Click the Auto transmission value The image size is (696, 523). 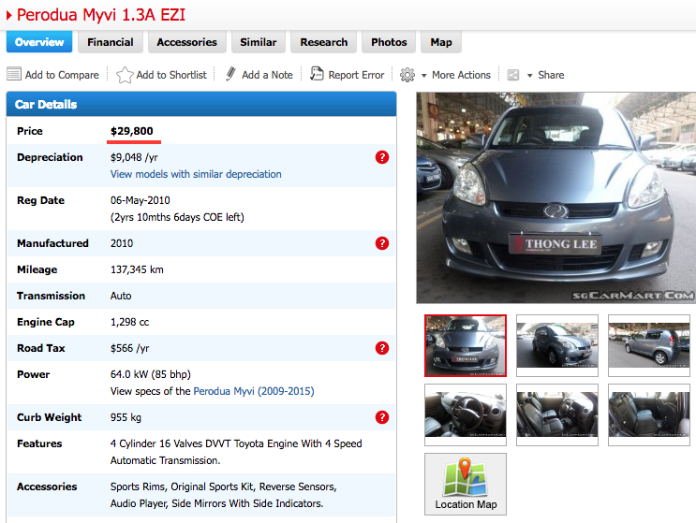pyautogui.click(x=121, y=296)
